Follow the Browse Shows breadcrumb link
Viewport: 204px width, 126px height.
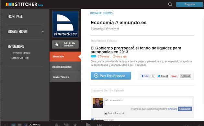101,13
